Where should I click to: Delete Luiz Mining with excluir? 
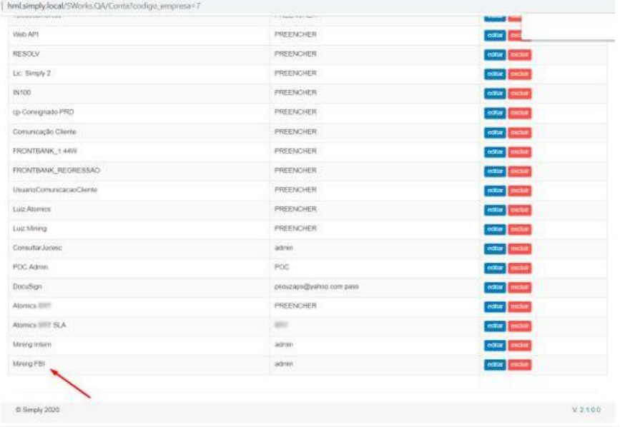(x=520, y=229)
